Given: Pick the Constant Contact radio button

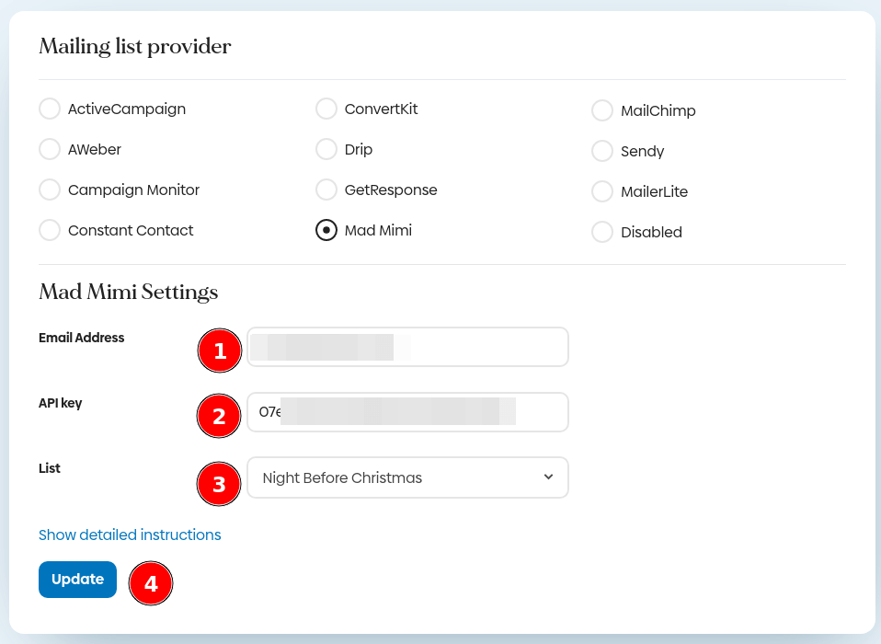Looking at the screenshot, I should pos(50,230).
